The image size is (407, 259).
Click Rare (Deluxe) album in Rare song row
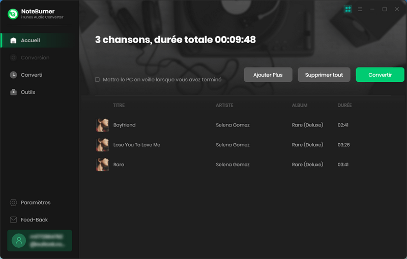tap(308, 165)
